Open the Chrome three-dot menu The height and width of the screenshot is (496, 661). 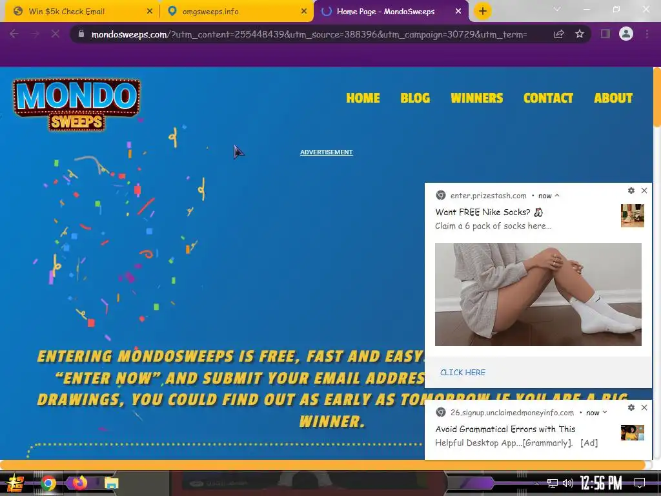pyautogui.click(x=647, y=34)
